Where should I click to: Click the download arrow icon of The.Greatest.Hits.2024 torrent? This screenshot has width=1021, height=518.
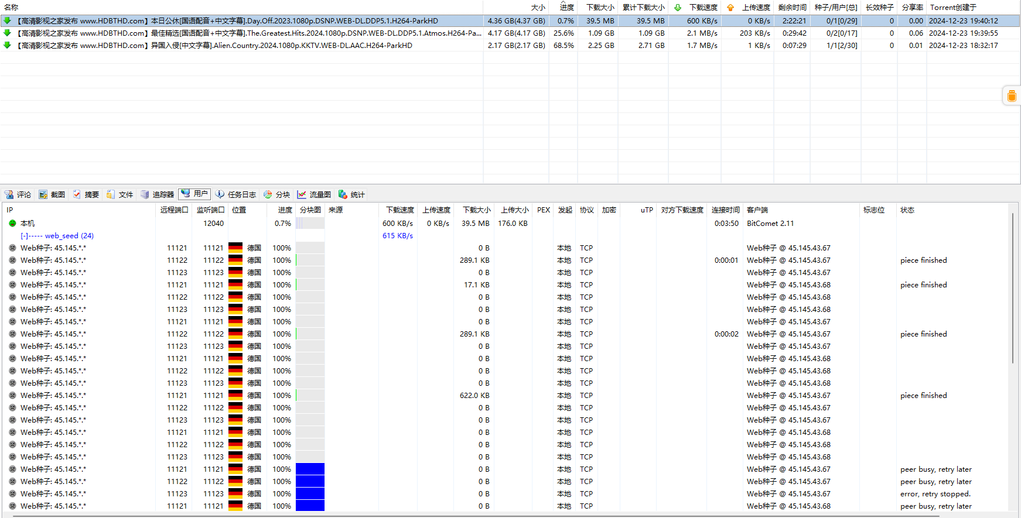tap(7, 33)
